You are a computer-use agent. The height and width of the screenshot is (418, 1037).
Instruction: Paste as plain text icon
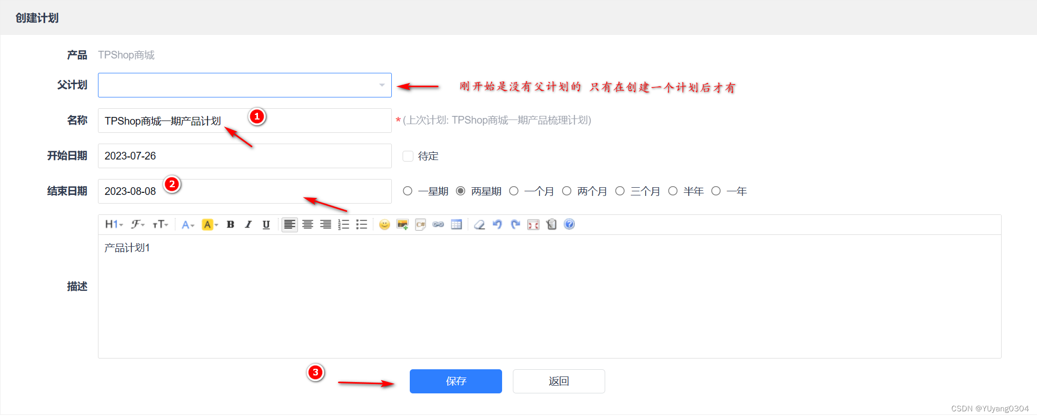551,225
